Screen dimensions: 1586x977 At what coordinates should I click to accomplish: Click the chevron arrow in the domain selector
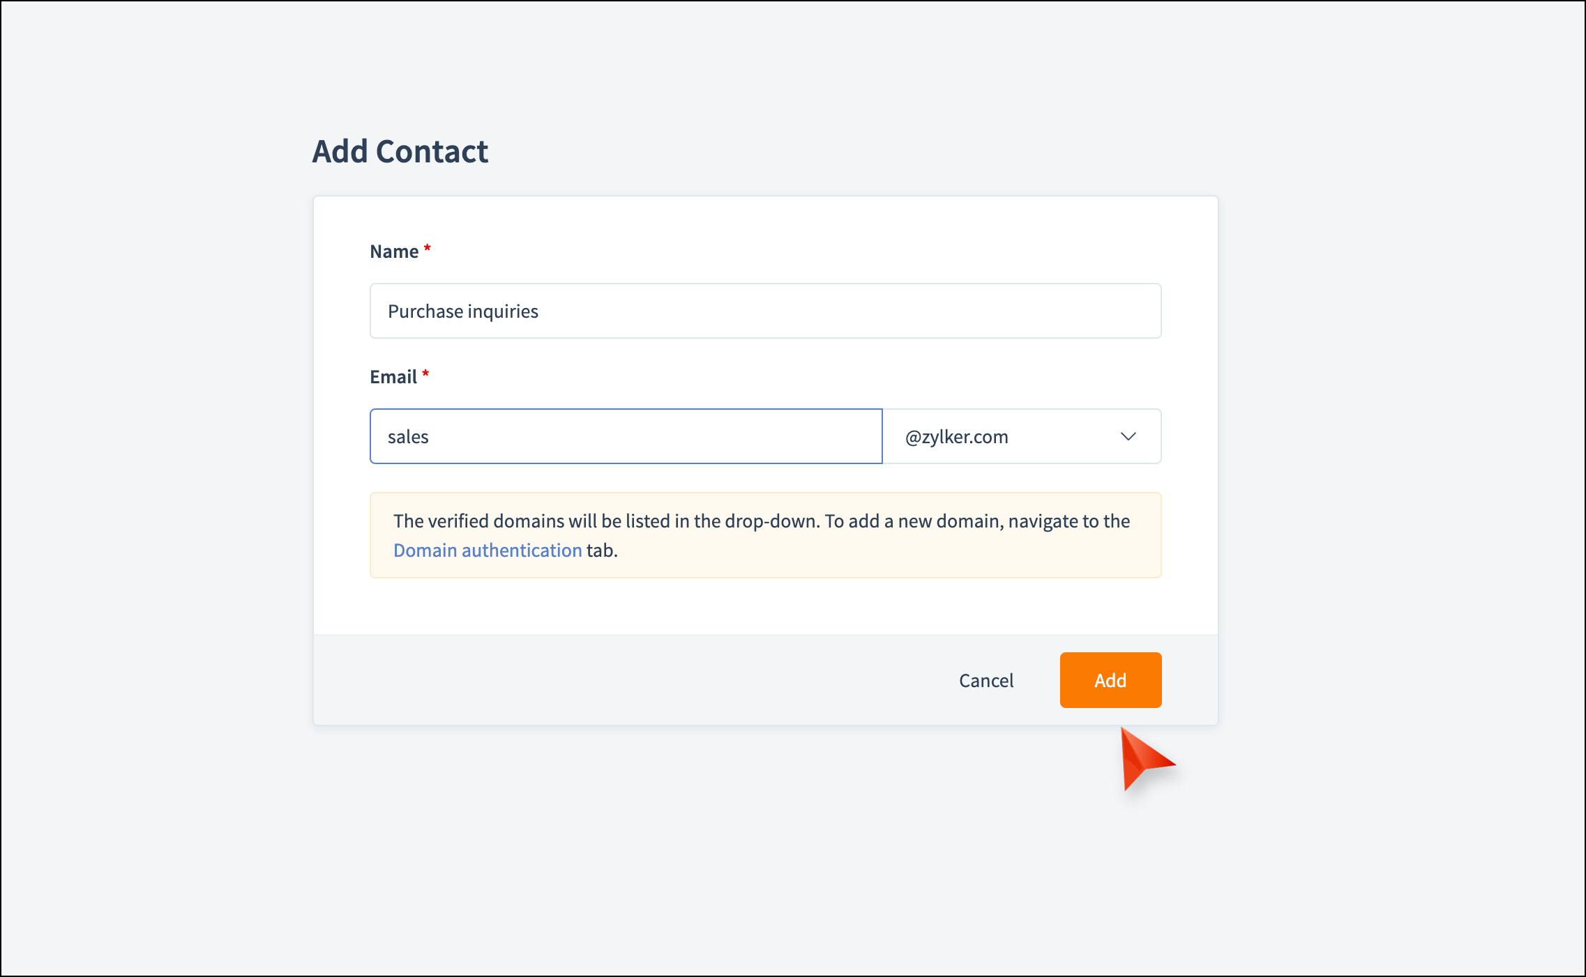pos(1128,436)
